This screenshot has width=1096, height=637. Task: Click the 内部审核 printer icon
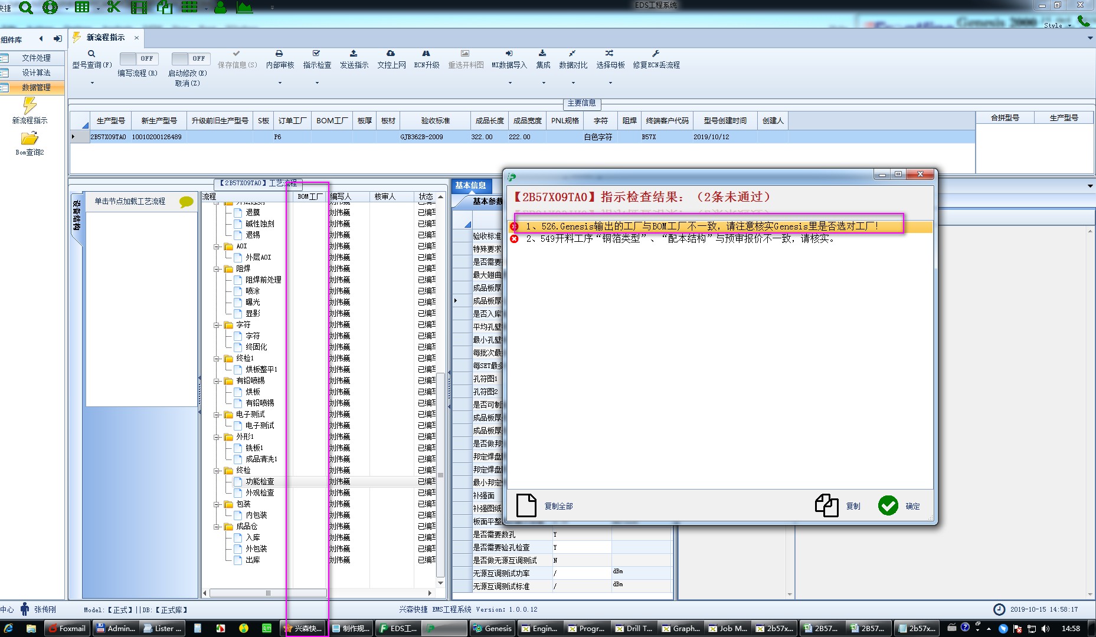[279, 54]
